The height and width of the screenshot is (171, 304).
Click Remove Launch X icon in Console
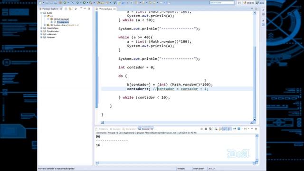click(x=206, y=129)
